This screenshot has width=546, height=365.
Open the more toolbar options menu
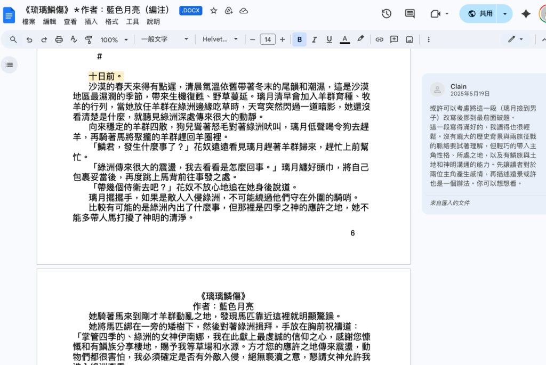[429, 39]
